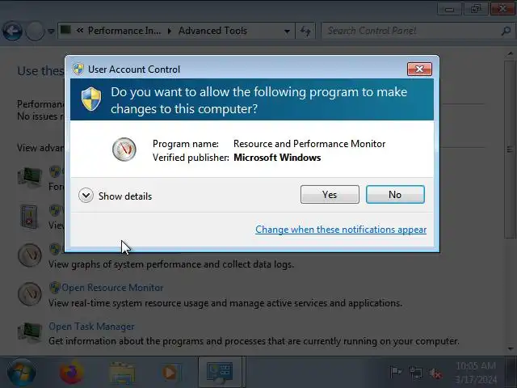Image resolution: width=517 pixels, height=388 pixels.
Task: Click the UAC shield icon in blue banner
Action: [91, 99]
